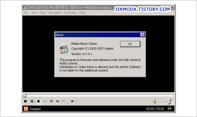The image size is (197, 117).
Task: Close the About dialog with X
Action: tap(142, 35)
